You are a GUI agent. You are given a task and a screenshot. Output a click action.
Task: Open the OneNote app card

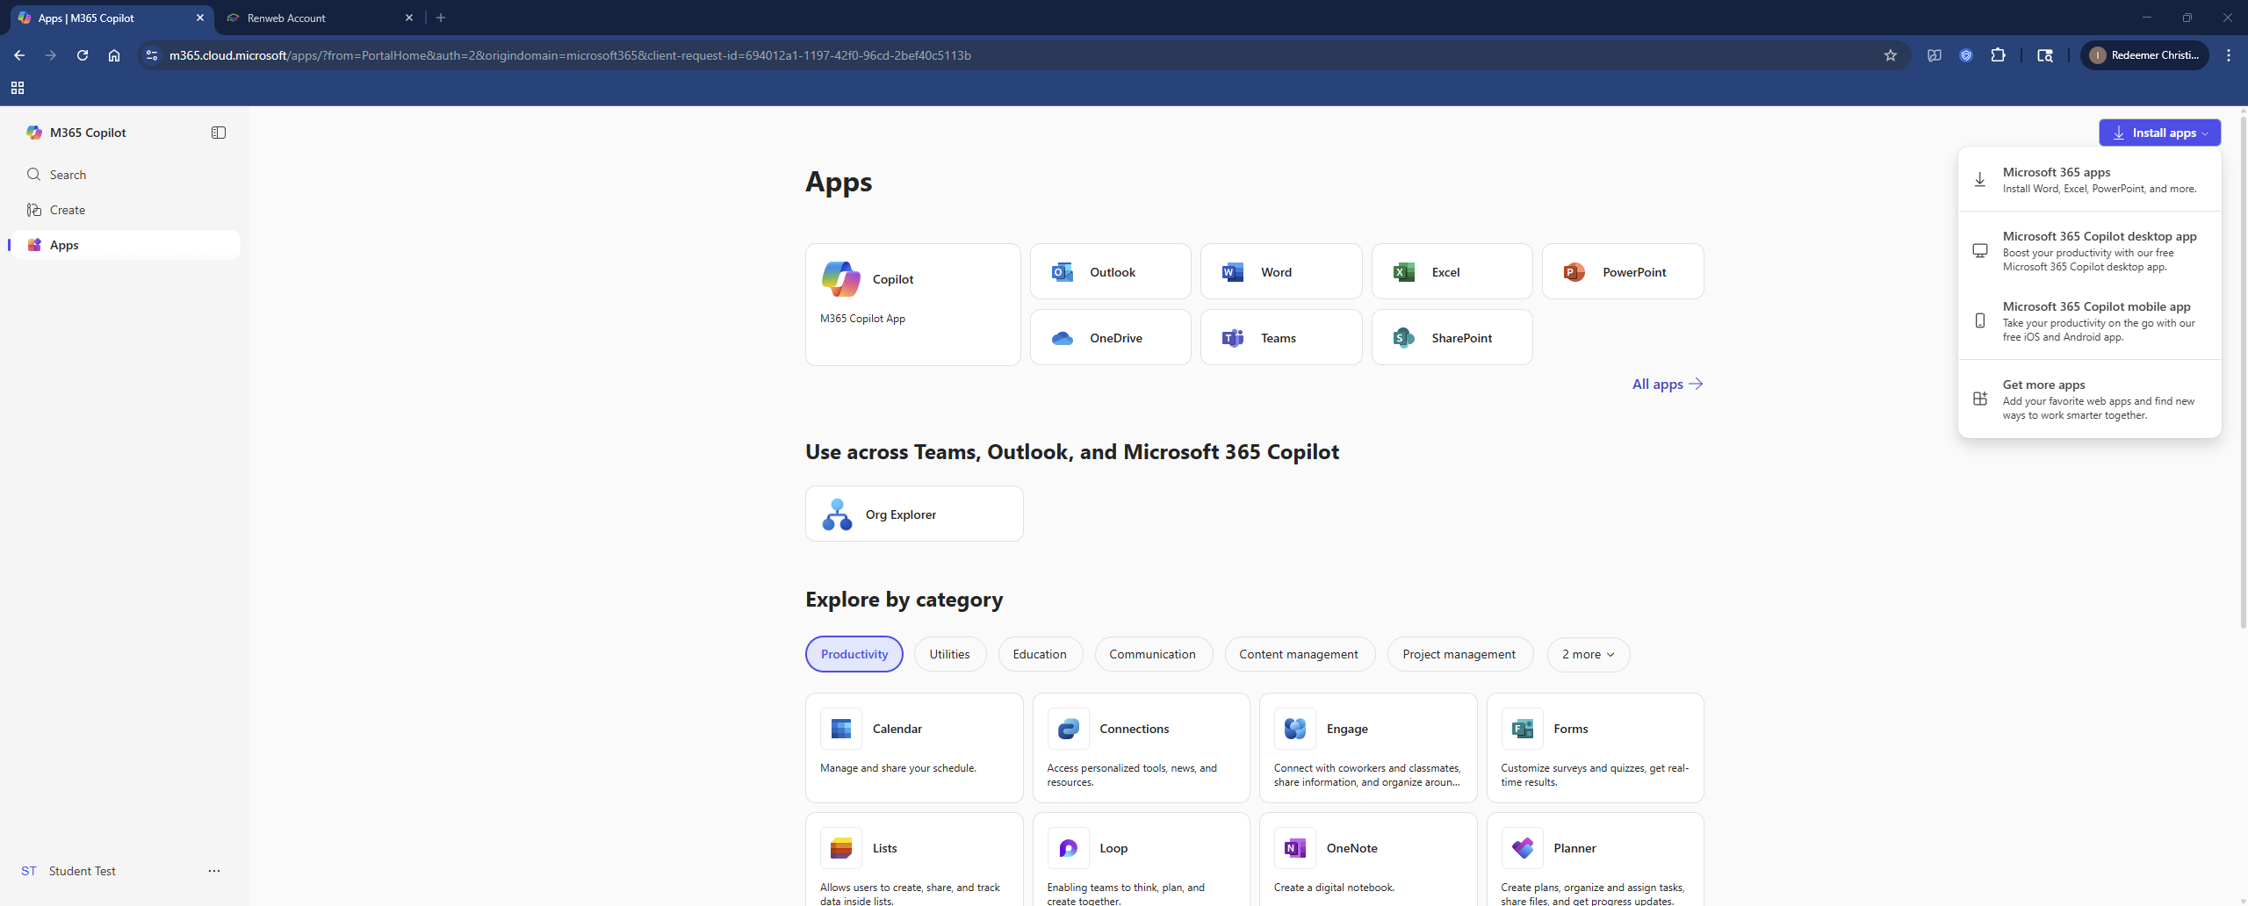click(1368, 860)
